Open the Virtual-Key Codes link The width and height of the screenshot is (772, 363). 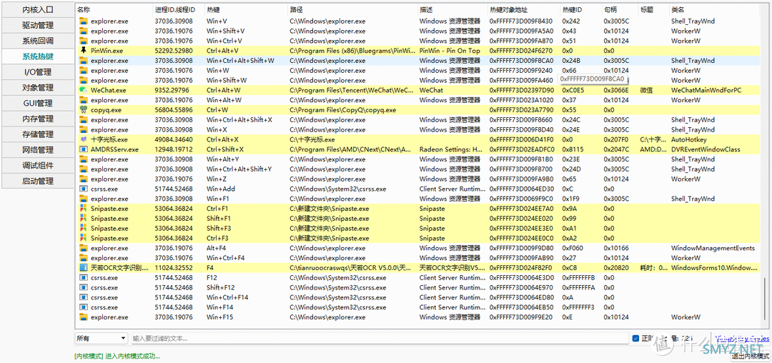(x=742, y=339)
